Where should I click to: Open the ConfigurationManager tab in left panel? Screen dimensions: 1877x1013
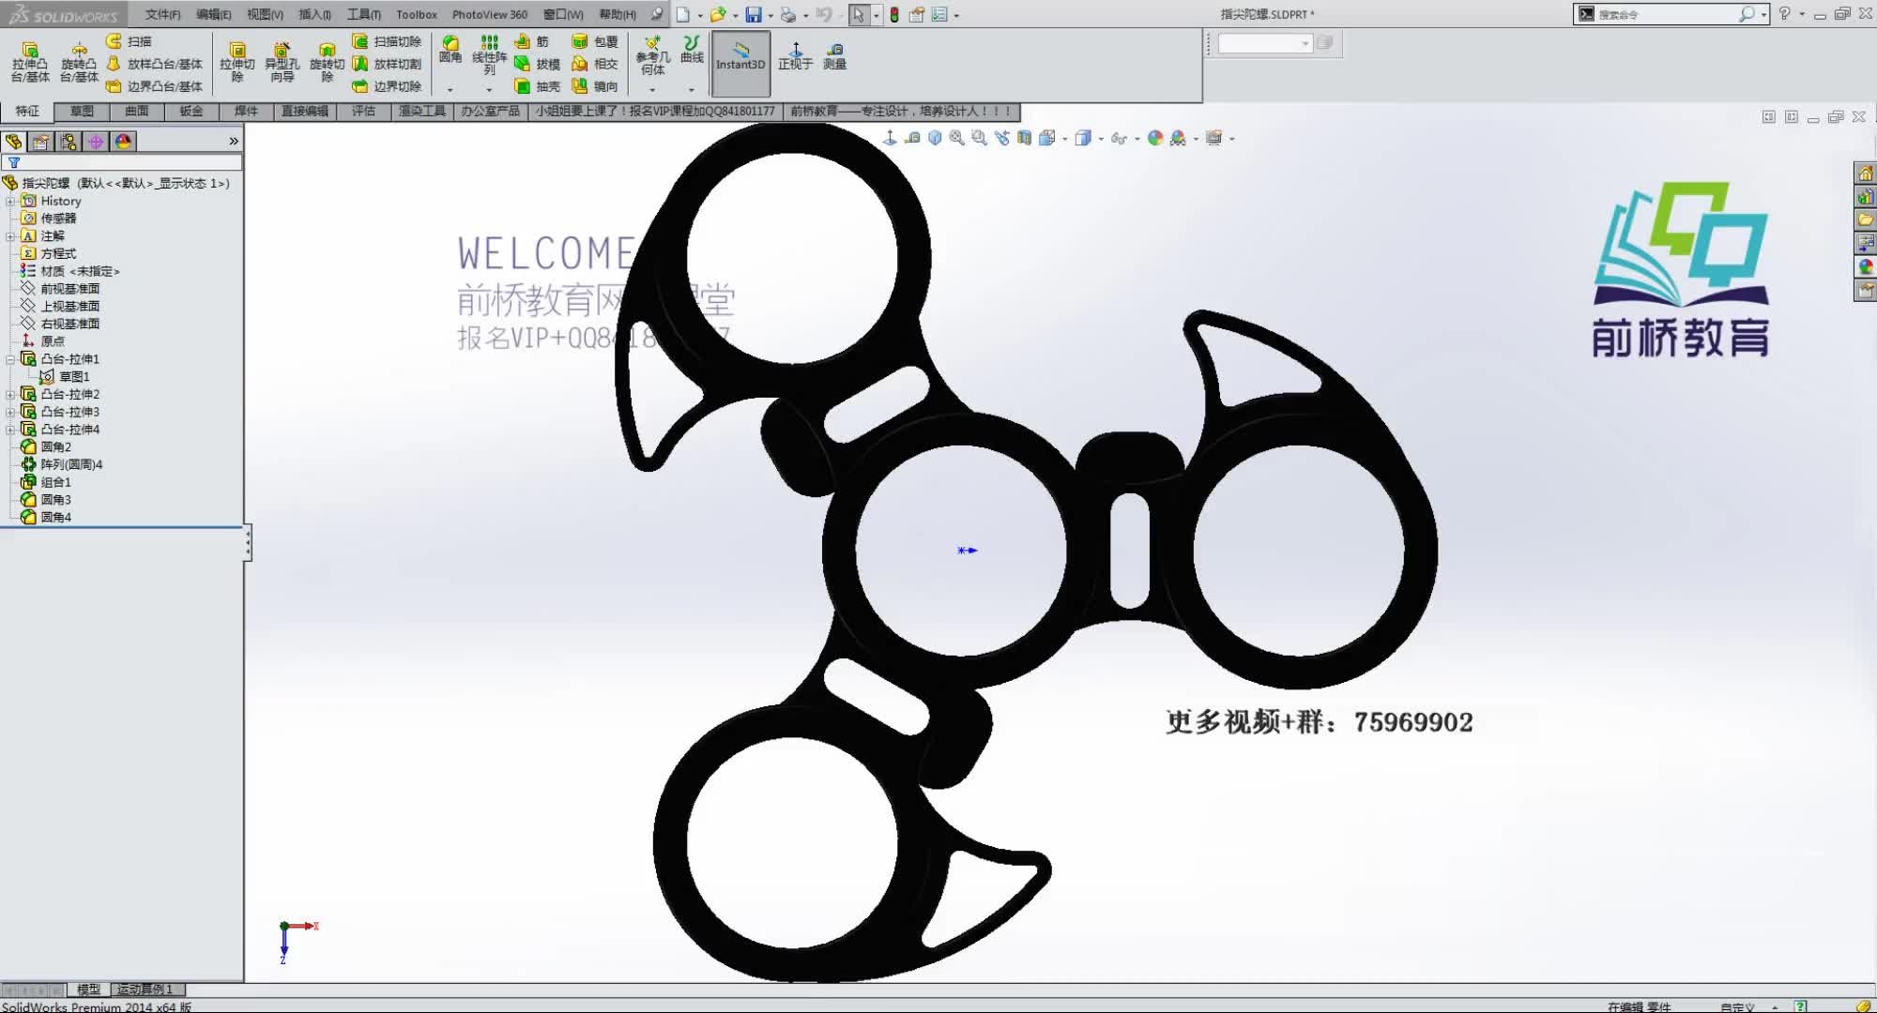click(x=68, y=142)
